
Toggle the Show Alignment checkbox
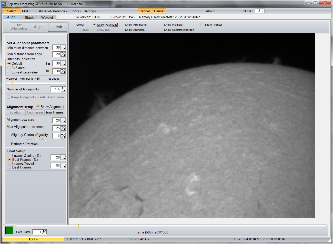[38, 106]
